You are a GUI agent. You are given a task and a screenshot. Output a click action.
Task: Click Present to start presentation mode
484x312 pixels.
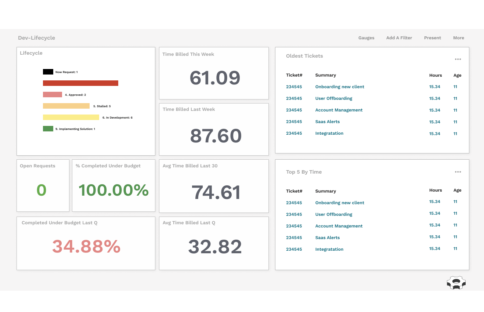coord(432,38)
